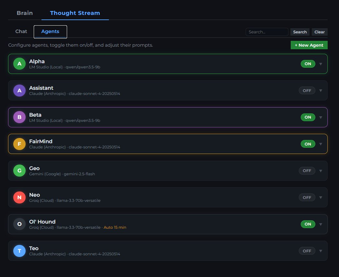Turn on the Assistant agent toggle
Viewport: 339px width, 277px height.
pyautogui.click(x=307, y=90)
